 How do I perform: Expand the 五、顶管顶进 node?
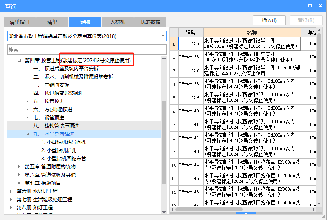27,101
